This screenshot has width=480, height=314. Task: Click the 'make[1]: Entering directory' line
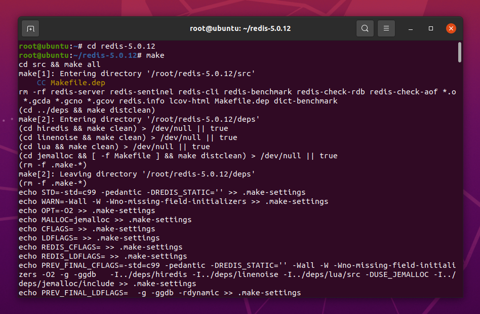pos(137,74)
